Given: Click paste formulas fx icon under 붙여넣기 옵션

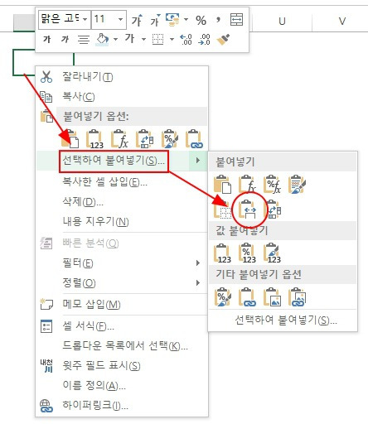Looking at the screenshot, I should (119, 139).
